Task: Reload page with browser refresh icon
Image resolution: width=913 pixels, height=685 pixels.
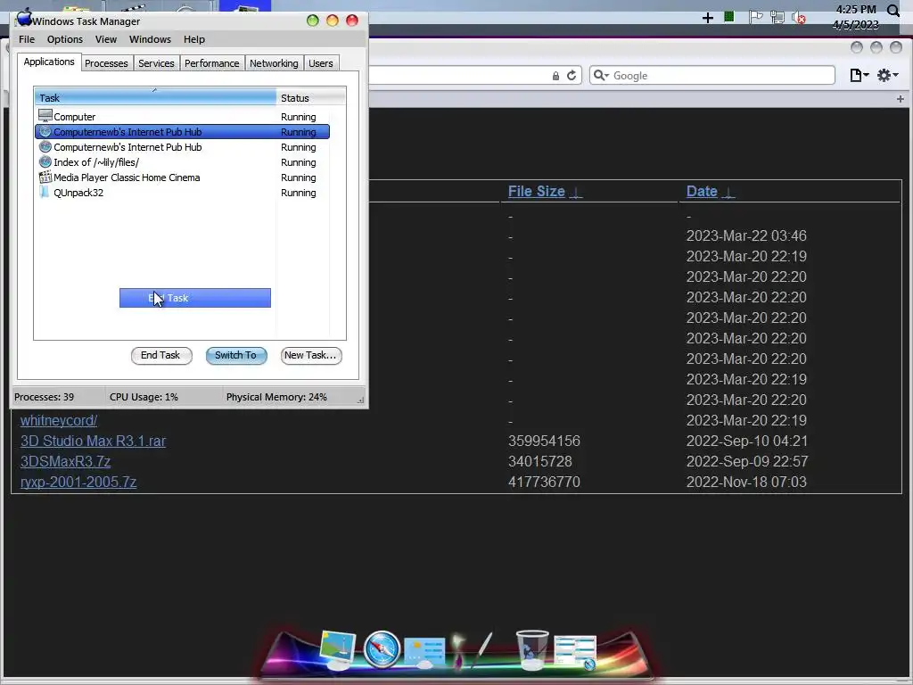Action: [572, 76]
